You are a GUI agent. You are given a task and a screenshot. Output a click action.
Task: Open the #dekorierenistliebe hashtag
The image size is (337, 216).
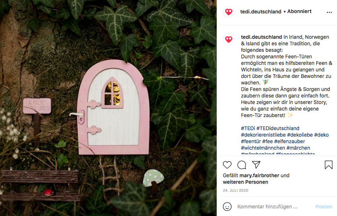click(263, 135)
